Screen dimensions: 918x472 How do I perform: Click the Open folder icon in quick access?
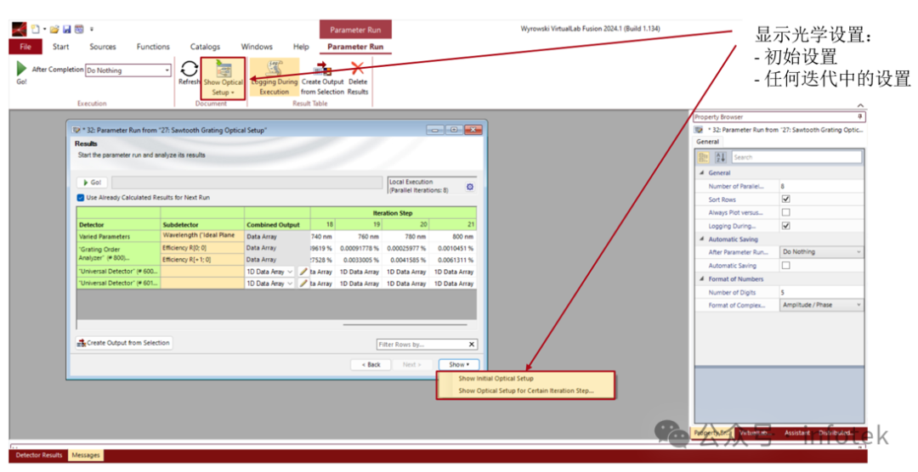[54, 29]
